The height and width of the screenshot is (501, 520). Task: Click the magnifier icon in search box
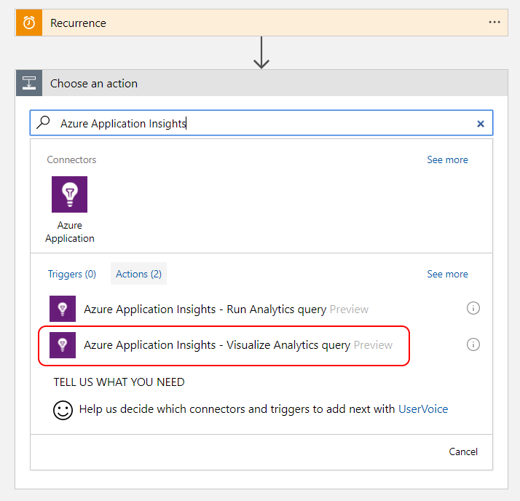pos(44,123)
